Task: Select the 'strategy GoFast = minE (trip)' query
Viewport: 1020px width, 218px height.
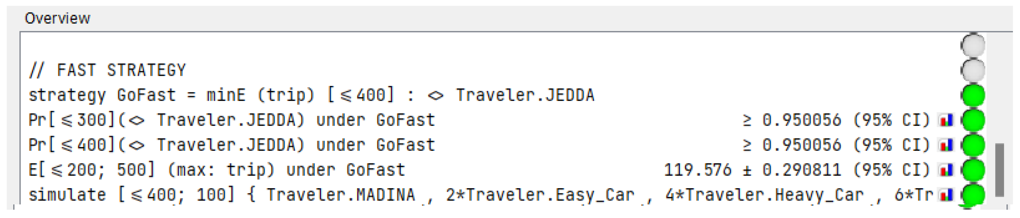Action: pos(311,95)
